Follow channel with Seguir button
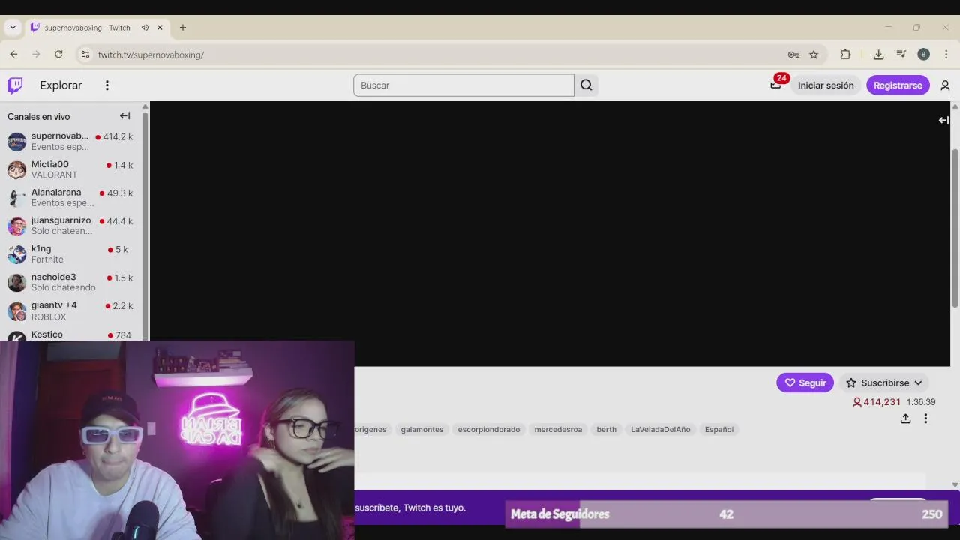The image size is (960, 540). click(805, 382)
